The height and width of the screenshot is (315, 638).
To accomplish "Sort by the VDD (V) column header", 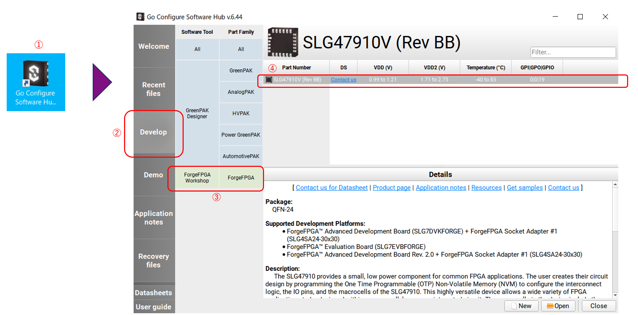I will tap(383, 67).
